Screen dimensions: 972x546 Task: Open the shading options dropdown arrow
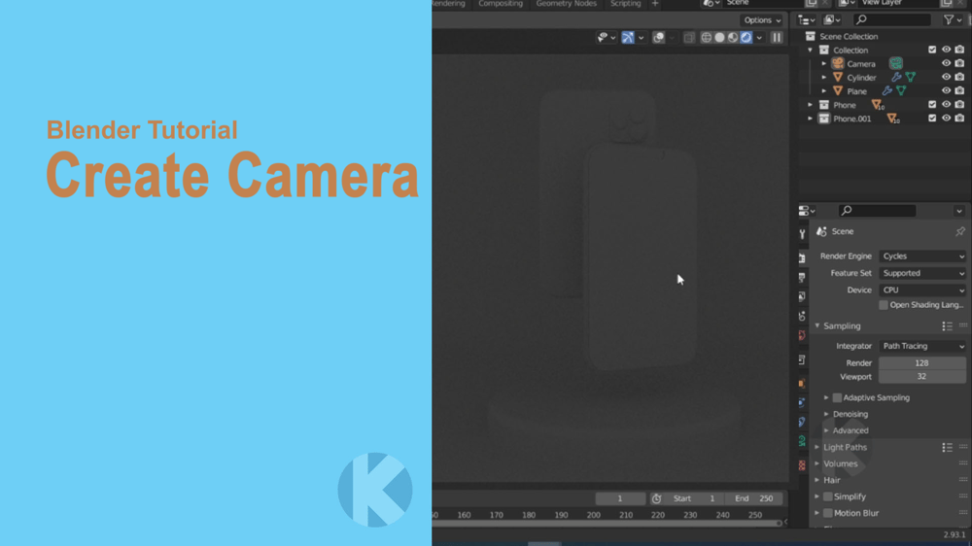759,38
